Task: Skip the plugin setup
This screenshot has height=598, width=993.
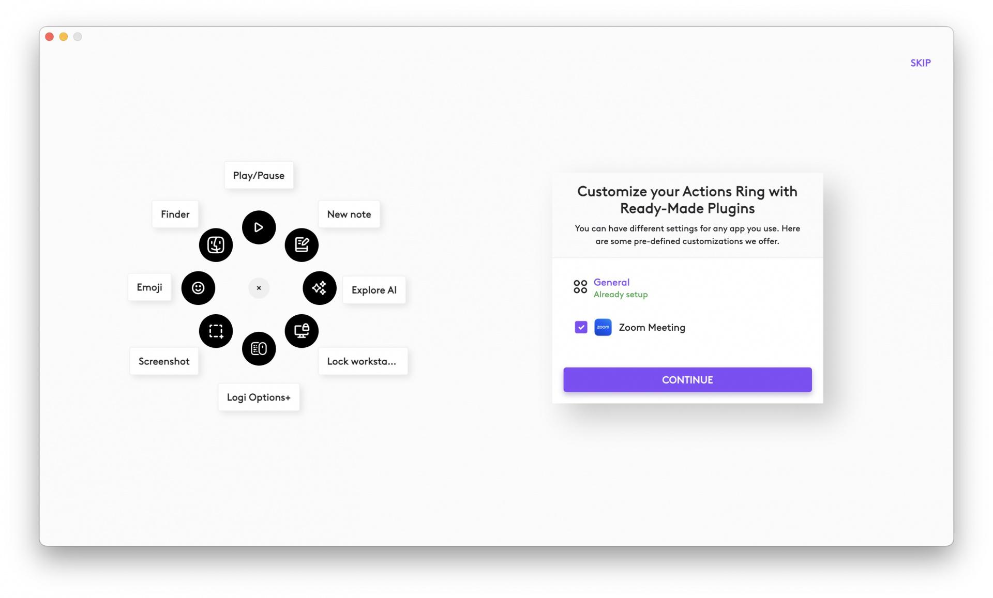Action: 920,63
